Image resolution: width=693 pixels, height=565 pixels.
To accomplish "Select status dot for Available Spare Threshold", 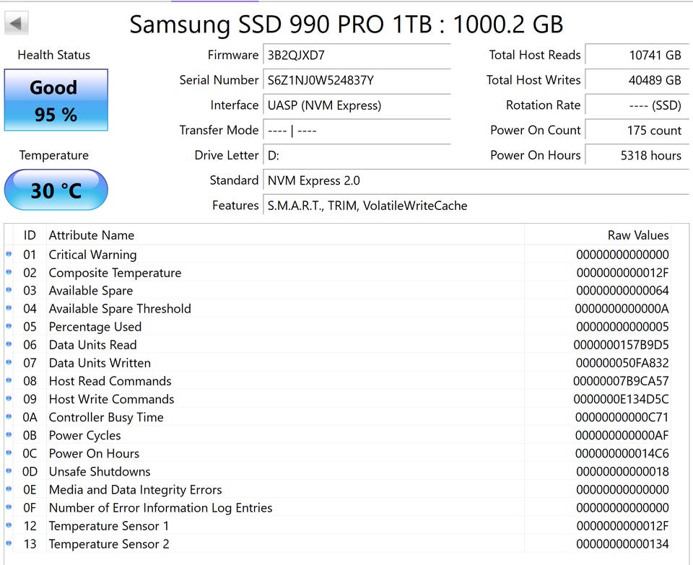I will [x=9, y=308].
